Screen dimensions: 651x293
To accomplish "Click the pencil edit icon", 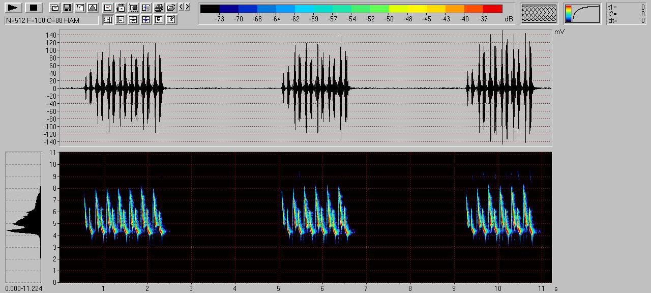I will 171,20.
